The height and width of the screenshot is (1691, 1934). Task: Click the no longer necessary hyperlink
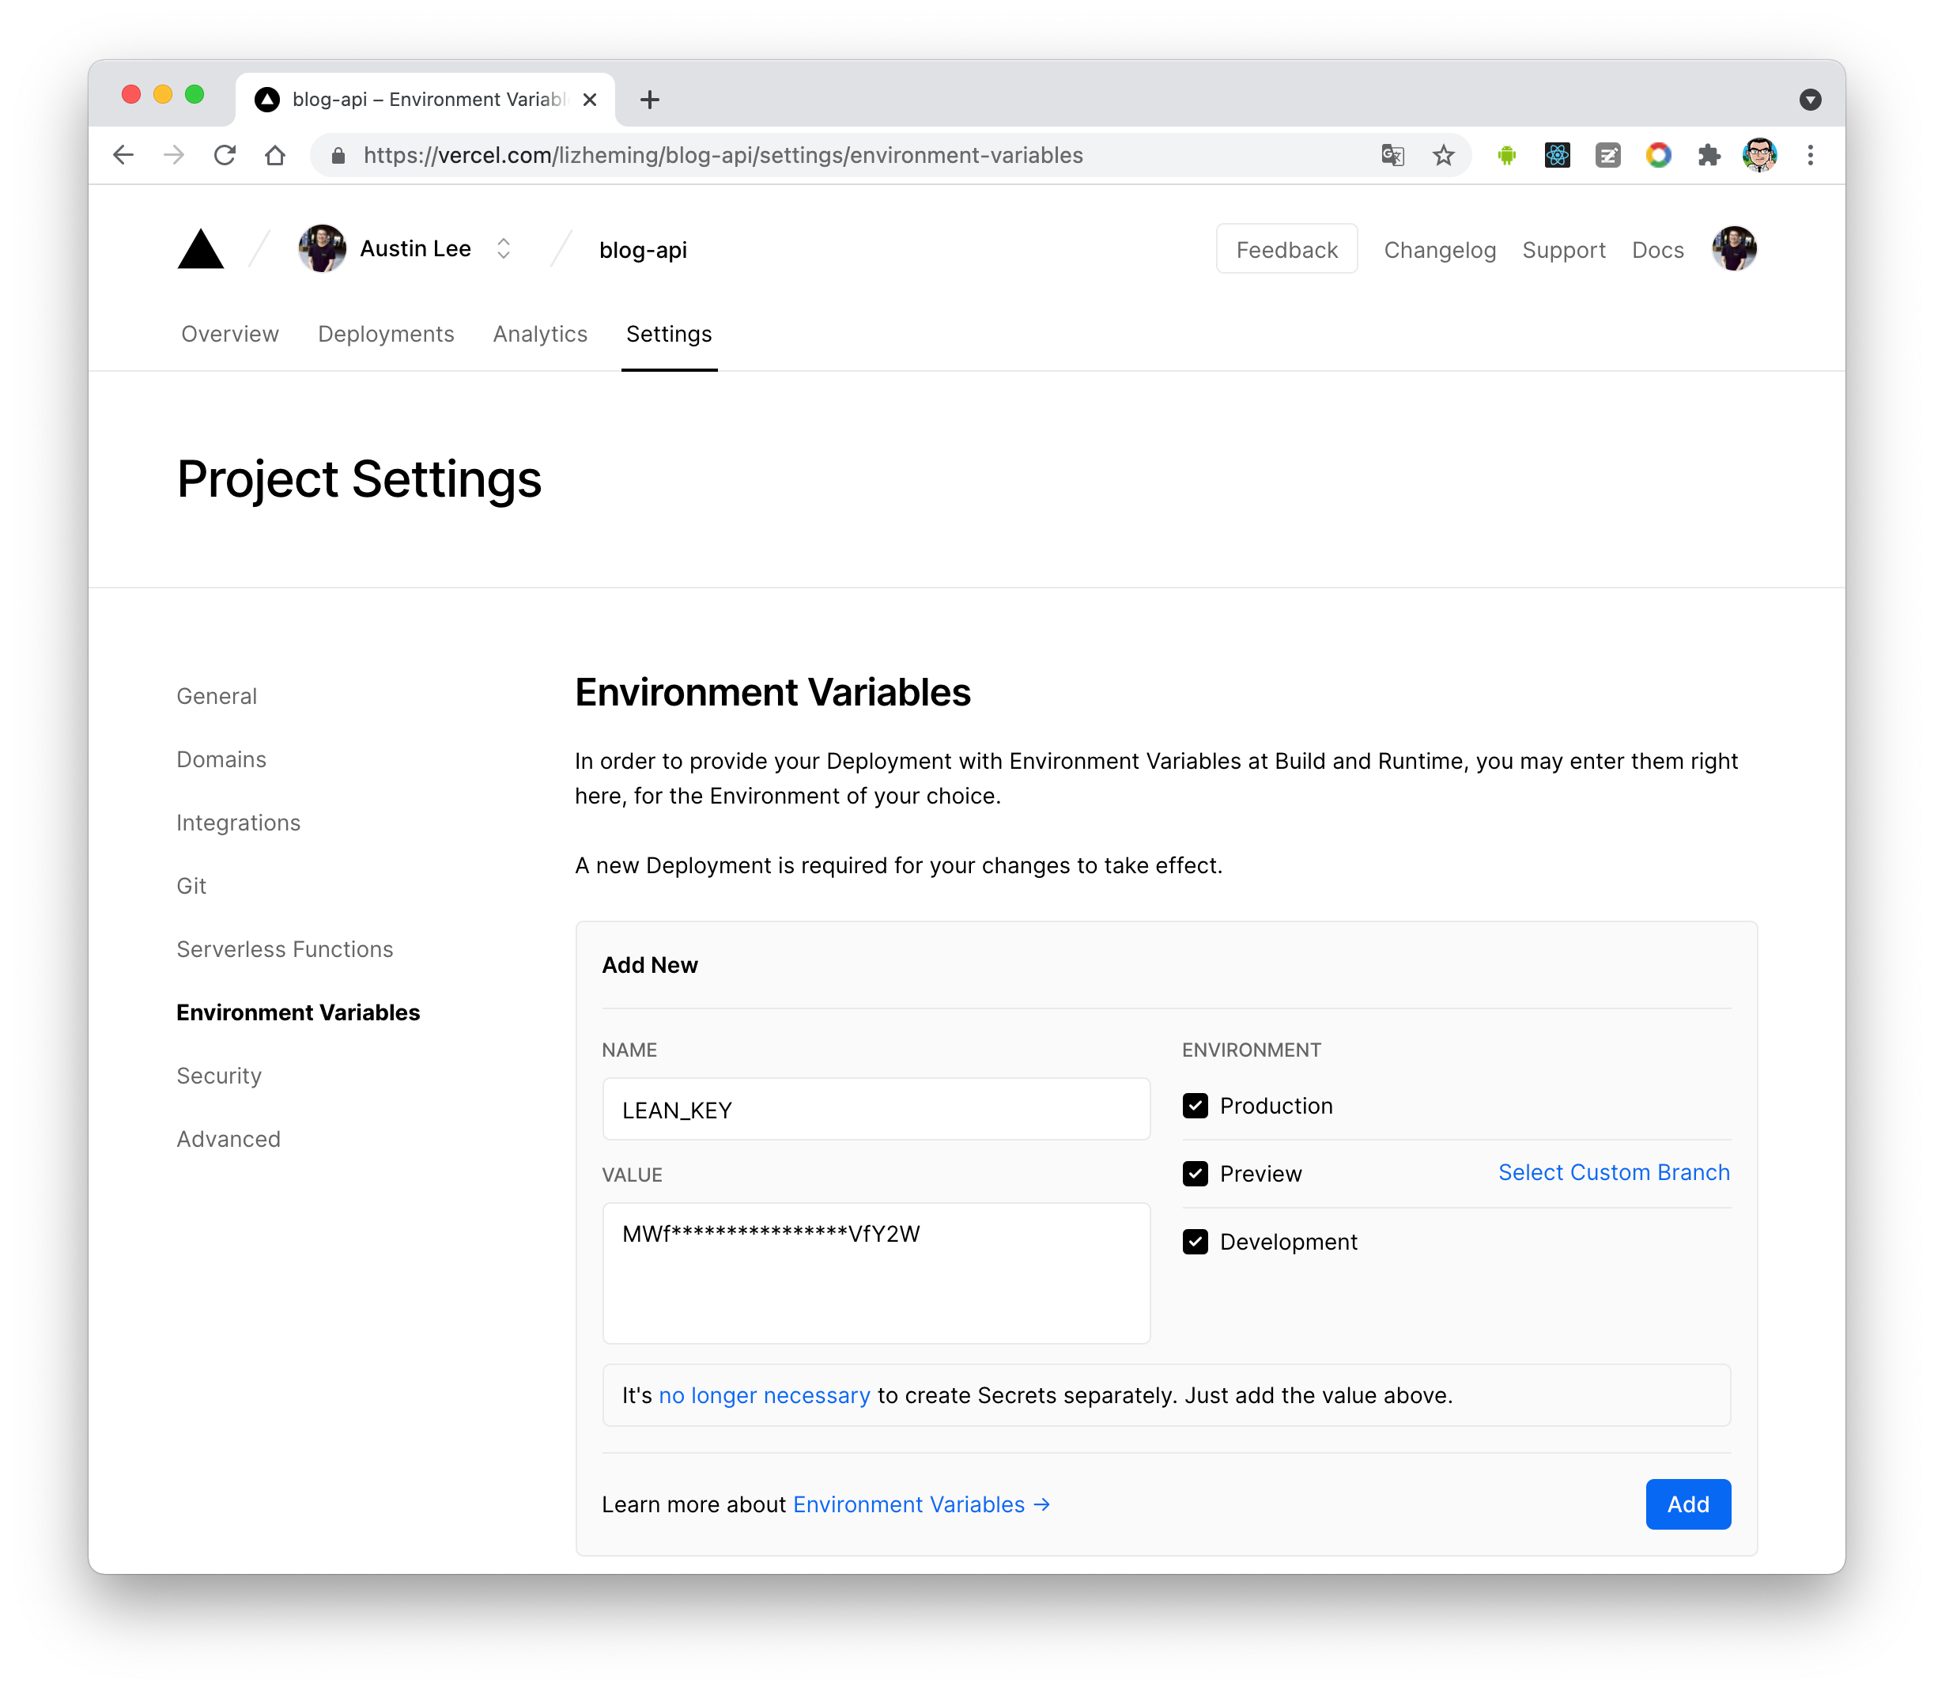pyautogui.click(x=765, y=1395)
